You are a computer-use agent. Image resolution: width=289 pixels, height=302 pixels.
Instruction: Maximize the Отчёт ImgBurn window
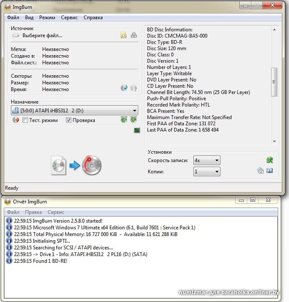253,200
